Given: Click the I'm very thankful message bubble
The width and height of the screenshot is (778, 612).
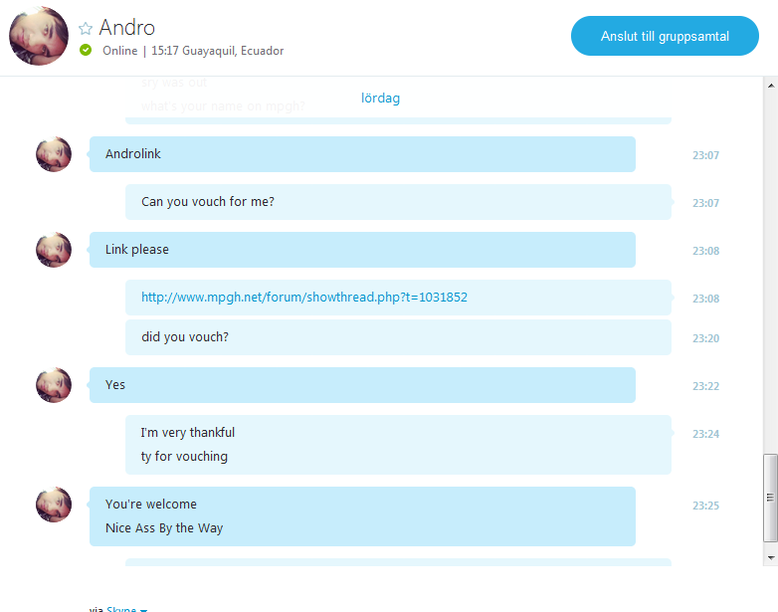Looking at the screenshot, I should coord(398,445).
